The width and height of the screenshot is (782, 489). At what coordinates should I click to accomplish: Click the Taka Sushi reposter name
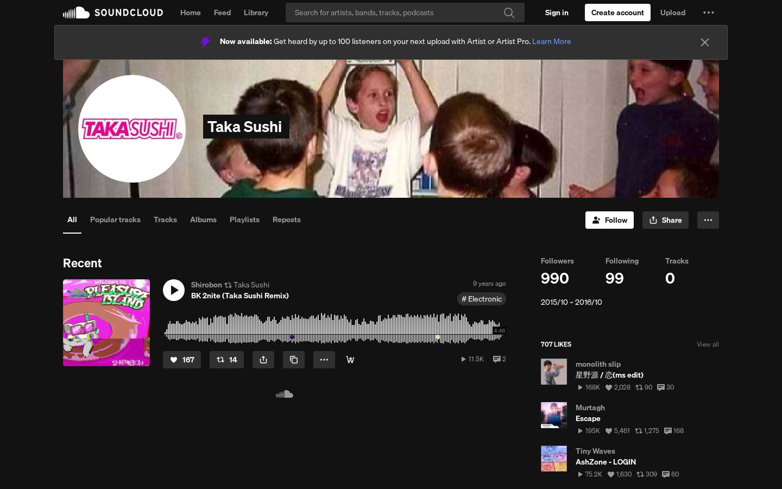click(x=251, y=285)
